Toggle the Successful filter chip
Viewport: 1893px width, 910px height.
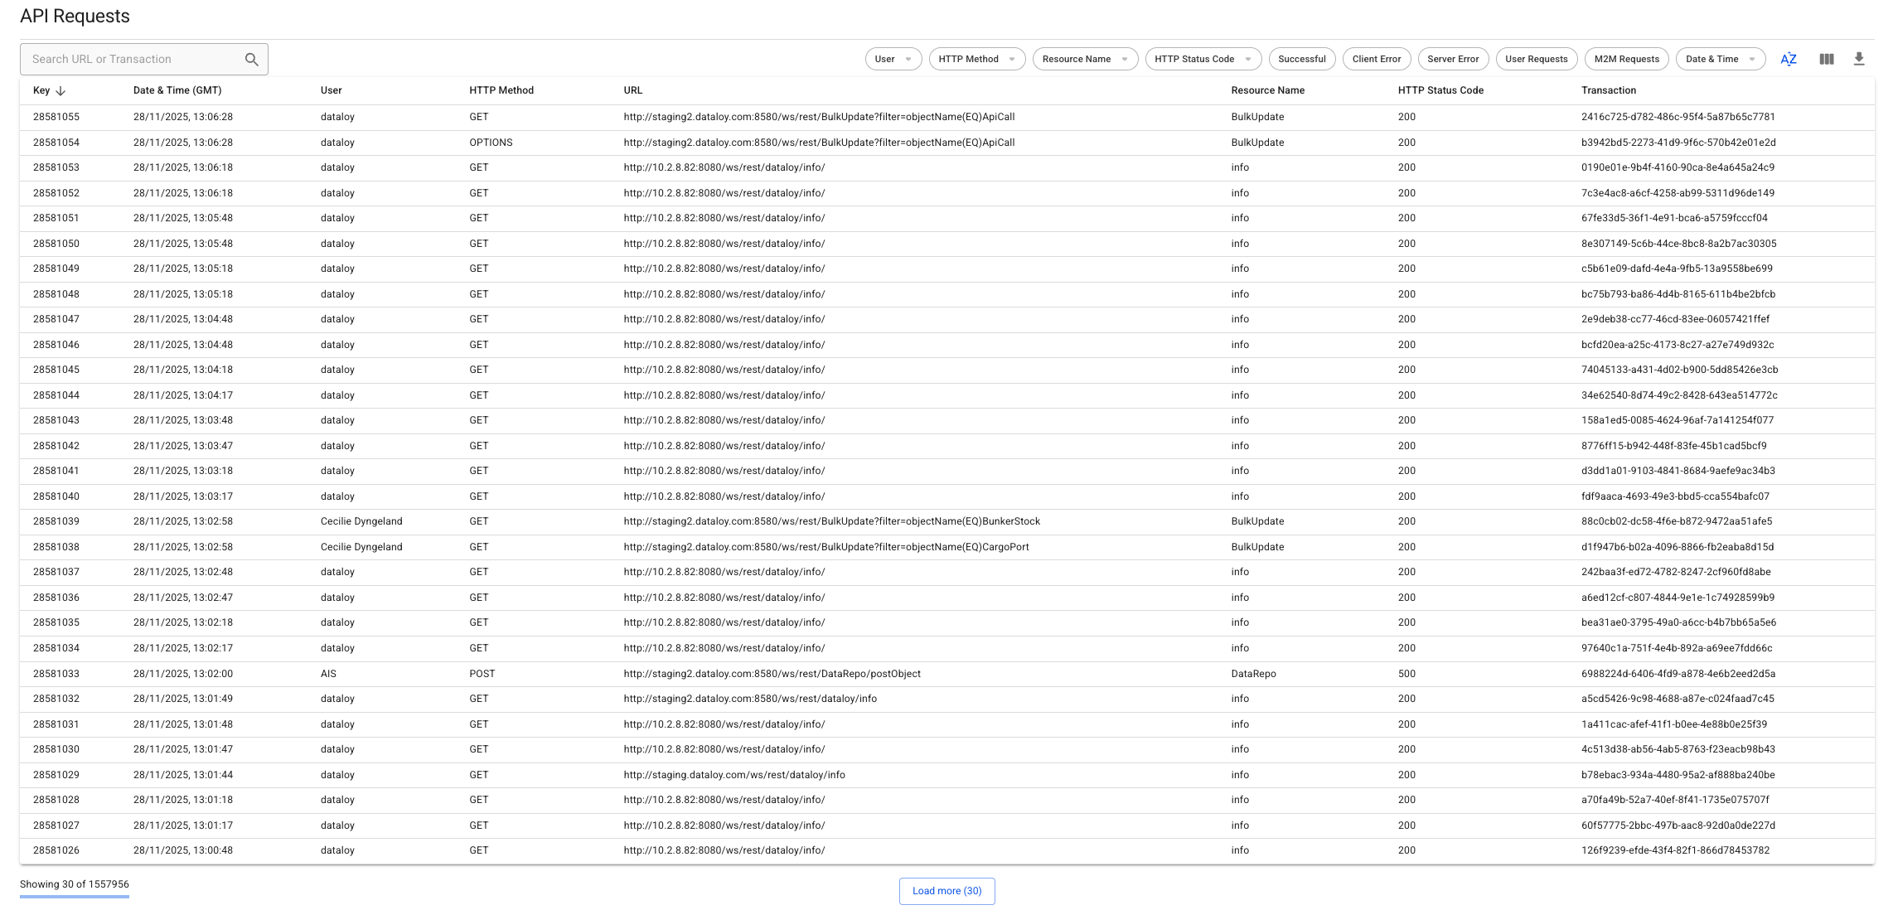point(1301,60)
